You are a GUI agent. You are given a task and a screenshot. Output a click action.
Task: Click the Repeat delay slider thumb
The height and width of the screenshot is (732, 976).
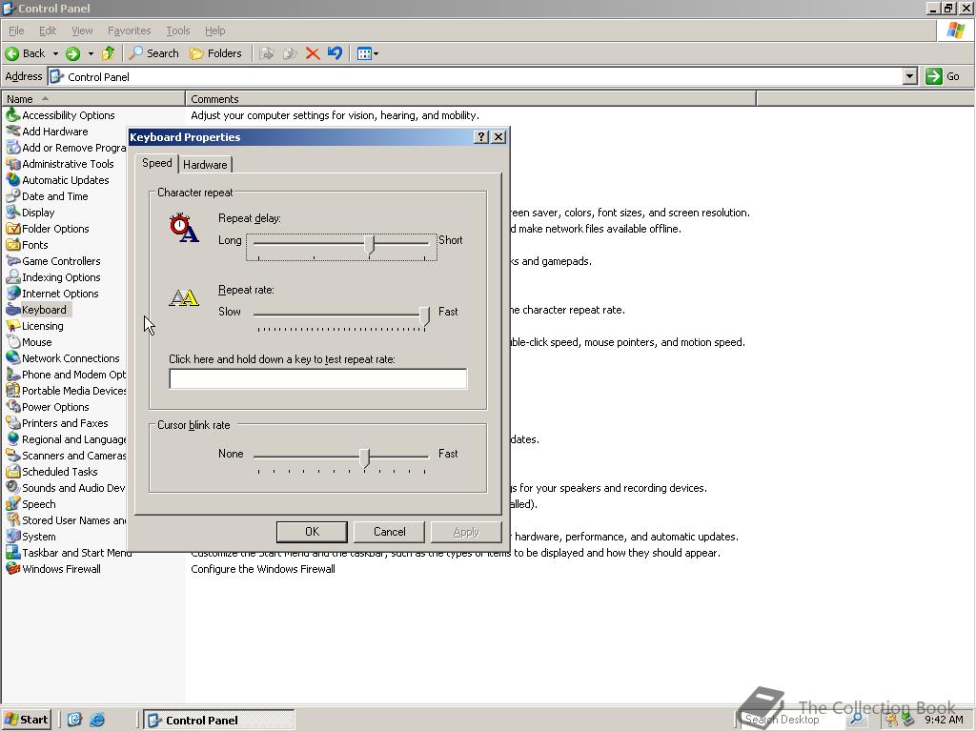click(370, 245)
